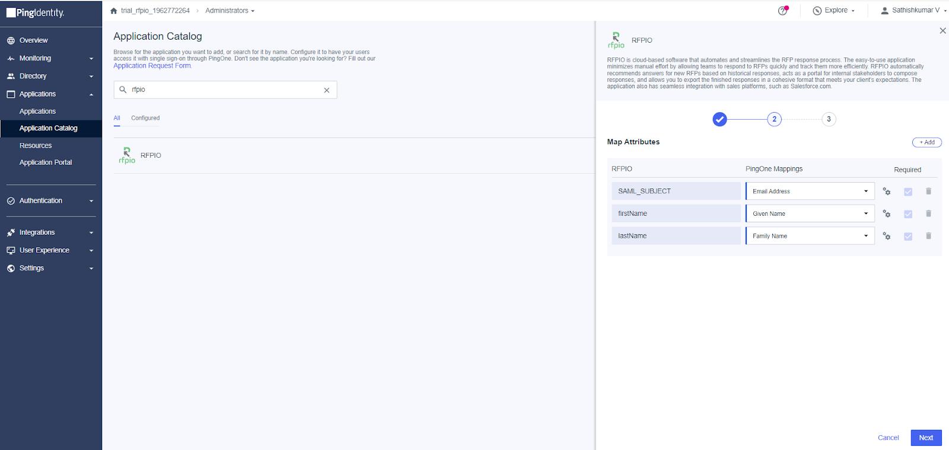Delete the firstName attribute row
The width and height of the screenshot is (949, 450).
click(928, 213)
